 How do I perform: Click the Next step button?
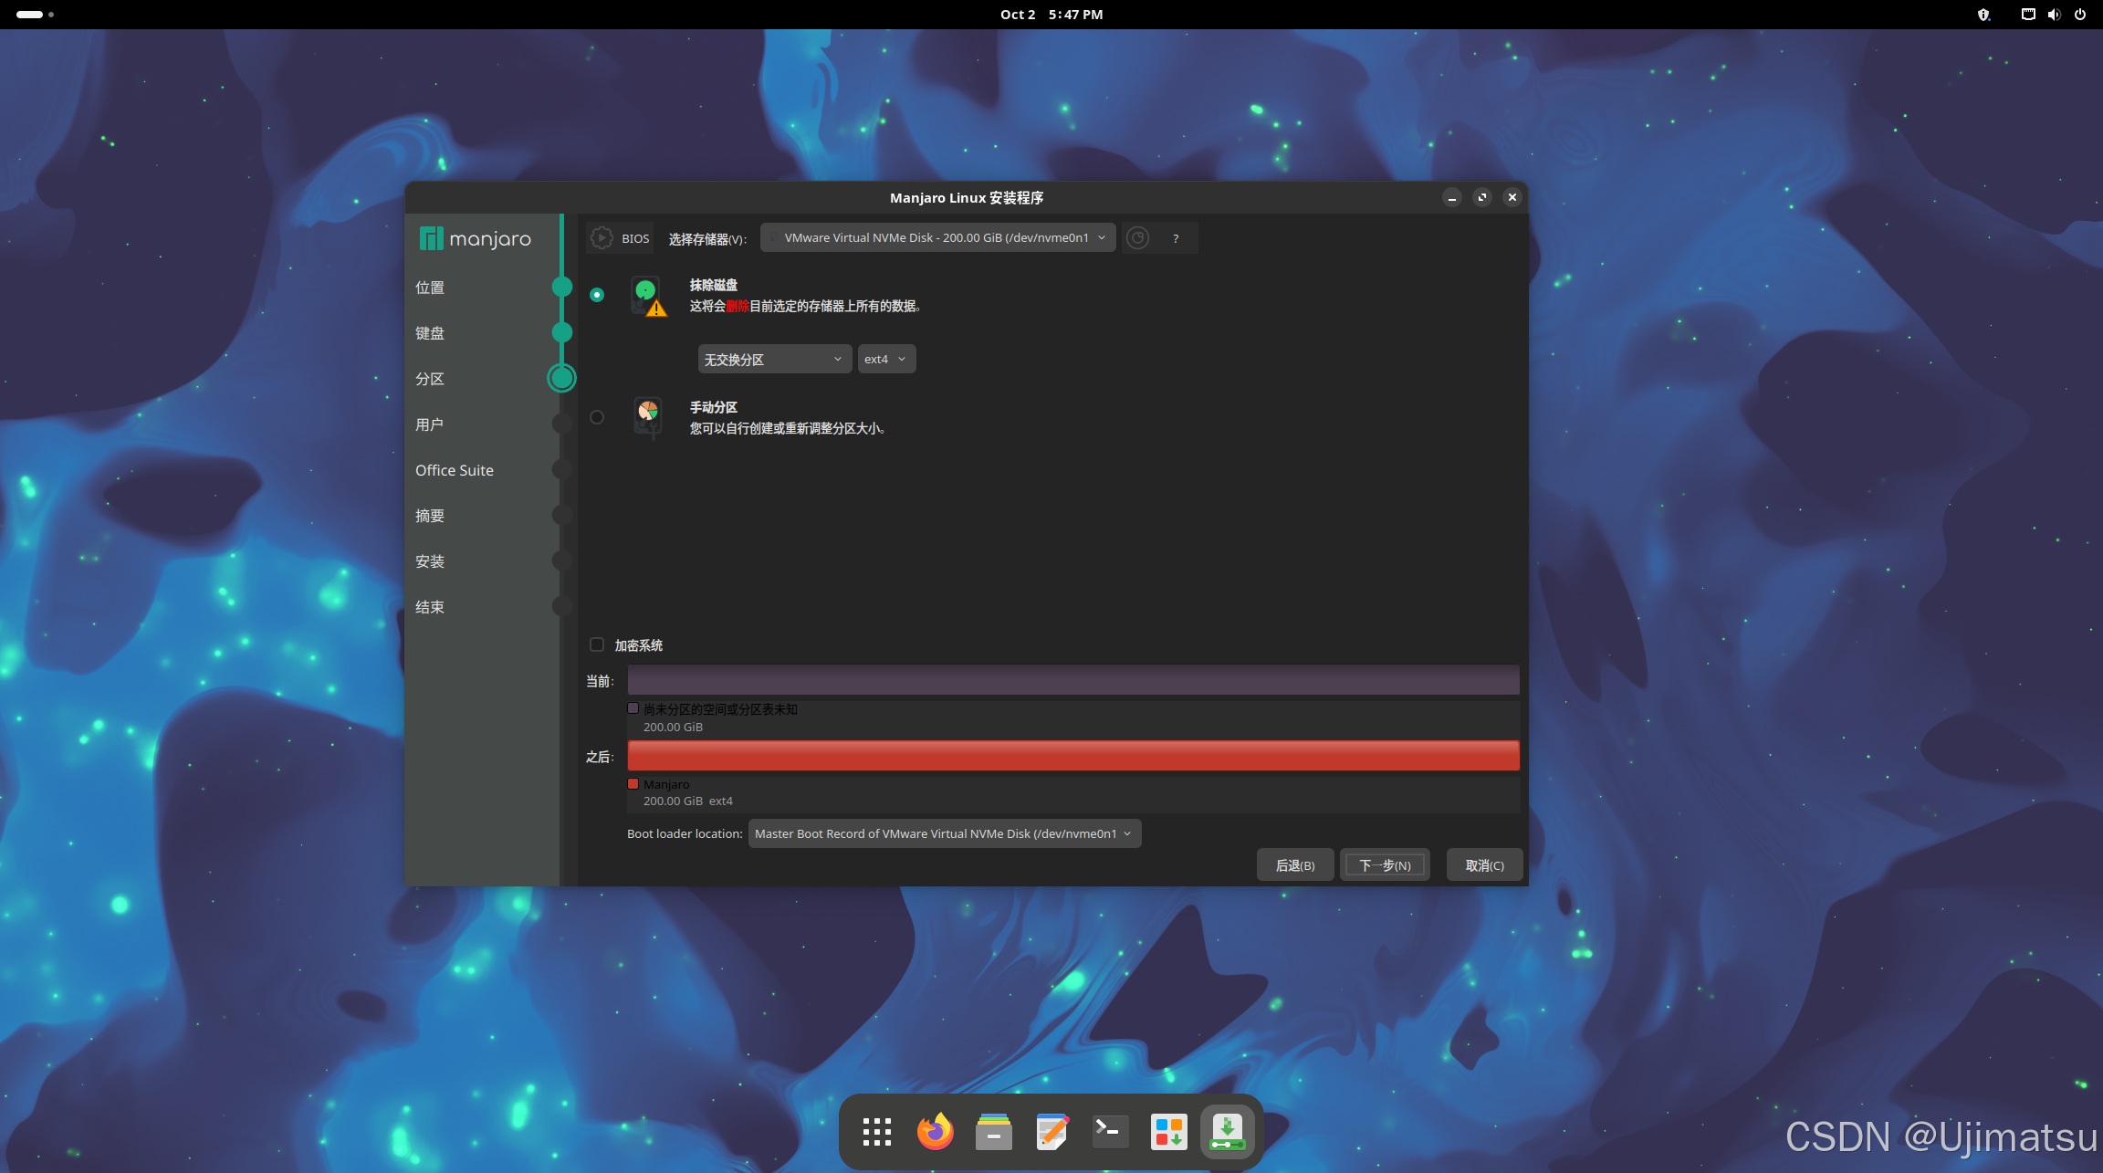point(1385,865)
